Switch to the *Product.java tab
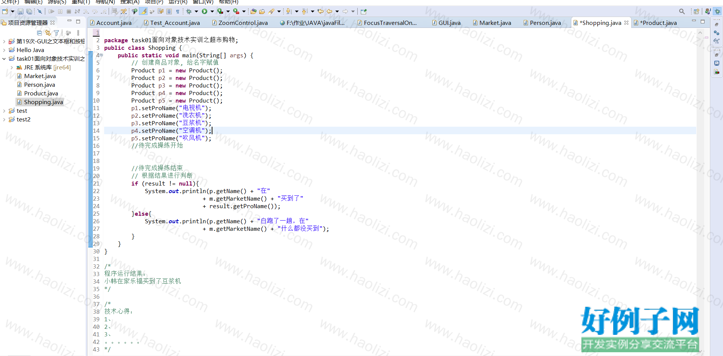The image size is (723, 356). [655, 23]
